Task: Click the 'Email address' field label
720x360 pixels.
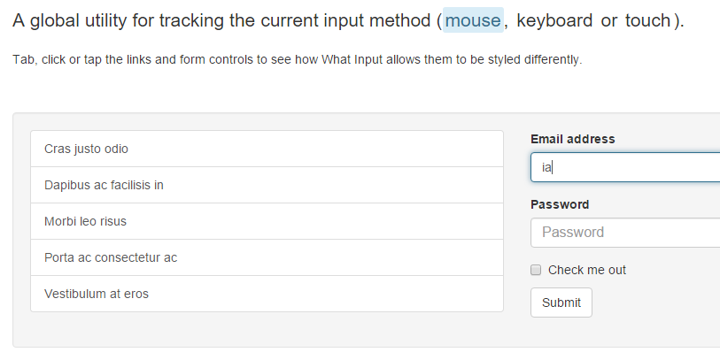Action: pos(572,139)
